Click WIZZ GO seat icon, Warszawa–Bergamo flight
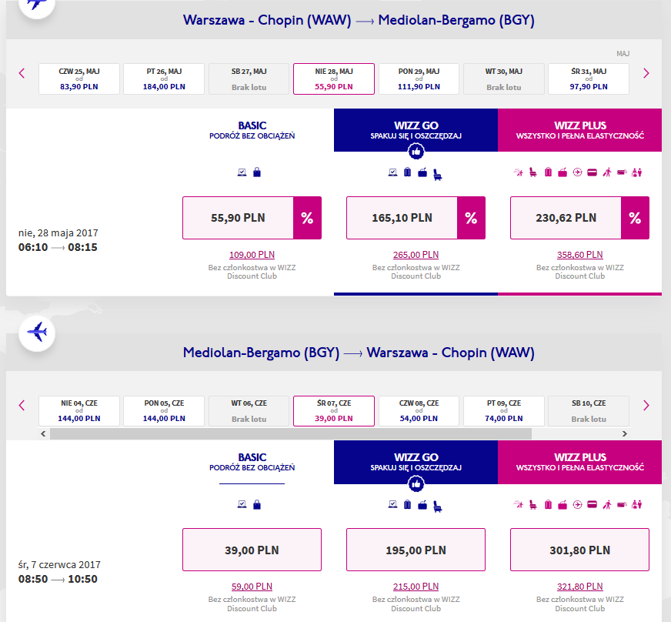This screenshot has height=622, width=671. 437,174
